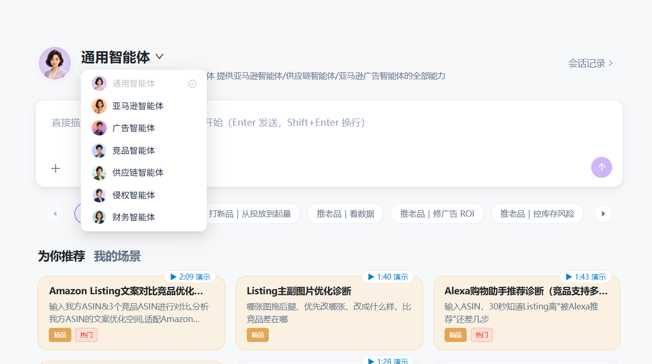Choose the 推老品 | 控库存风险 chip
The height and width of the screenshot is (364, 652).
click(x=537, y=213)
